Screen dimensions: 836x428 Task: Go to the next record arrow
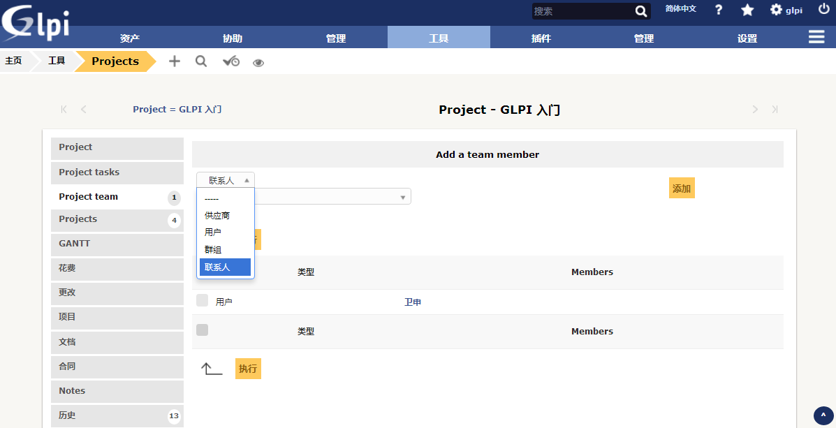(755, 109)
